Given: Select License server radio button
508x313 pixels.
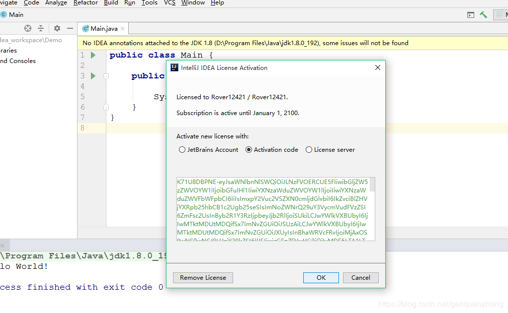Looking at the screenshot, I should point(309,150).
